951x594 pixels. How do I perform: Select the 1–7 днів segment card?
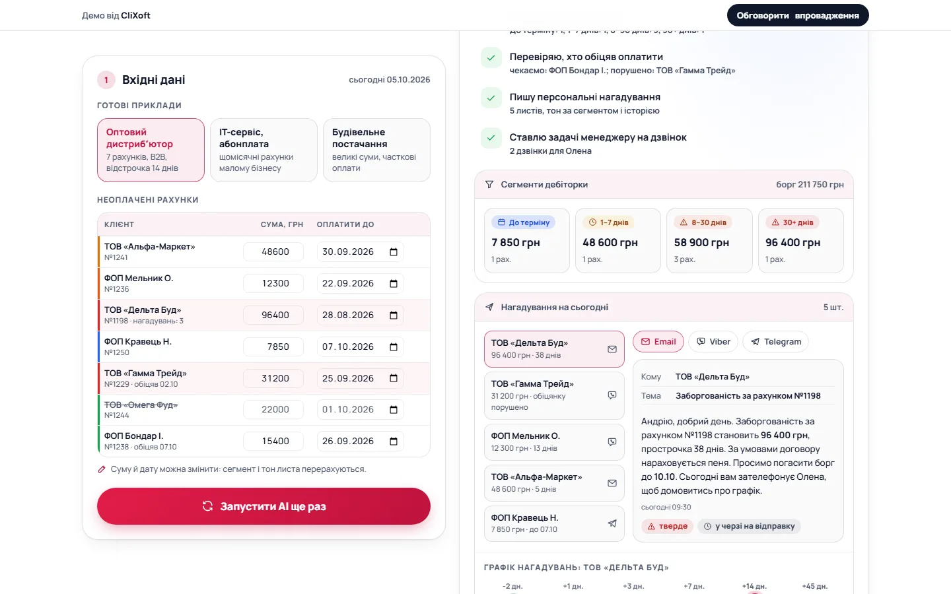pos(617,240)
